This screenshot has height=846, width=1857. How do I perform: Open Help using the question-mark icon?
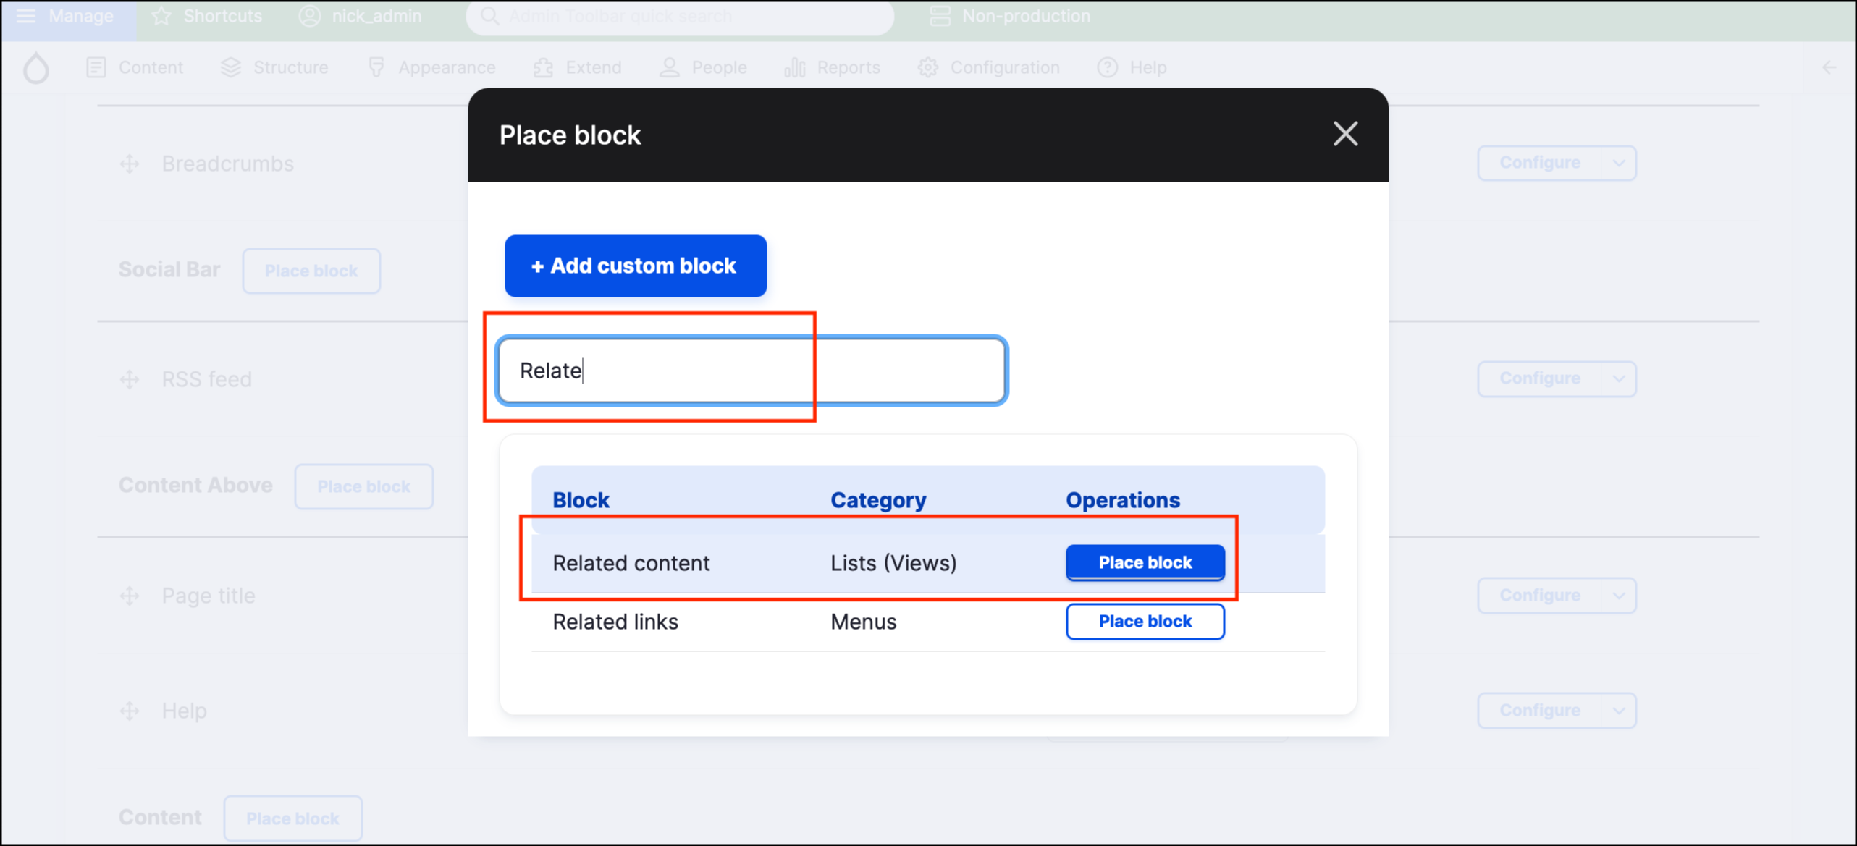click(x=1107, y=67)
